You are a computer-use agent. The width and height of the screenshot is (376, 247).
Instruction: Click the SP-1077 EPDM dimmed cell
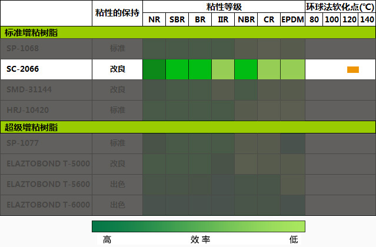pyautogui.click(x=292, y=143)
